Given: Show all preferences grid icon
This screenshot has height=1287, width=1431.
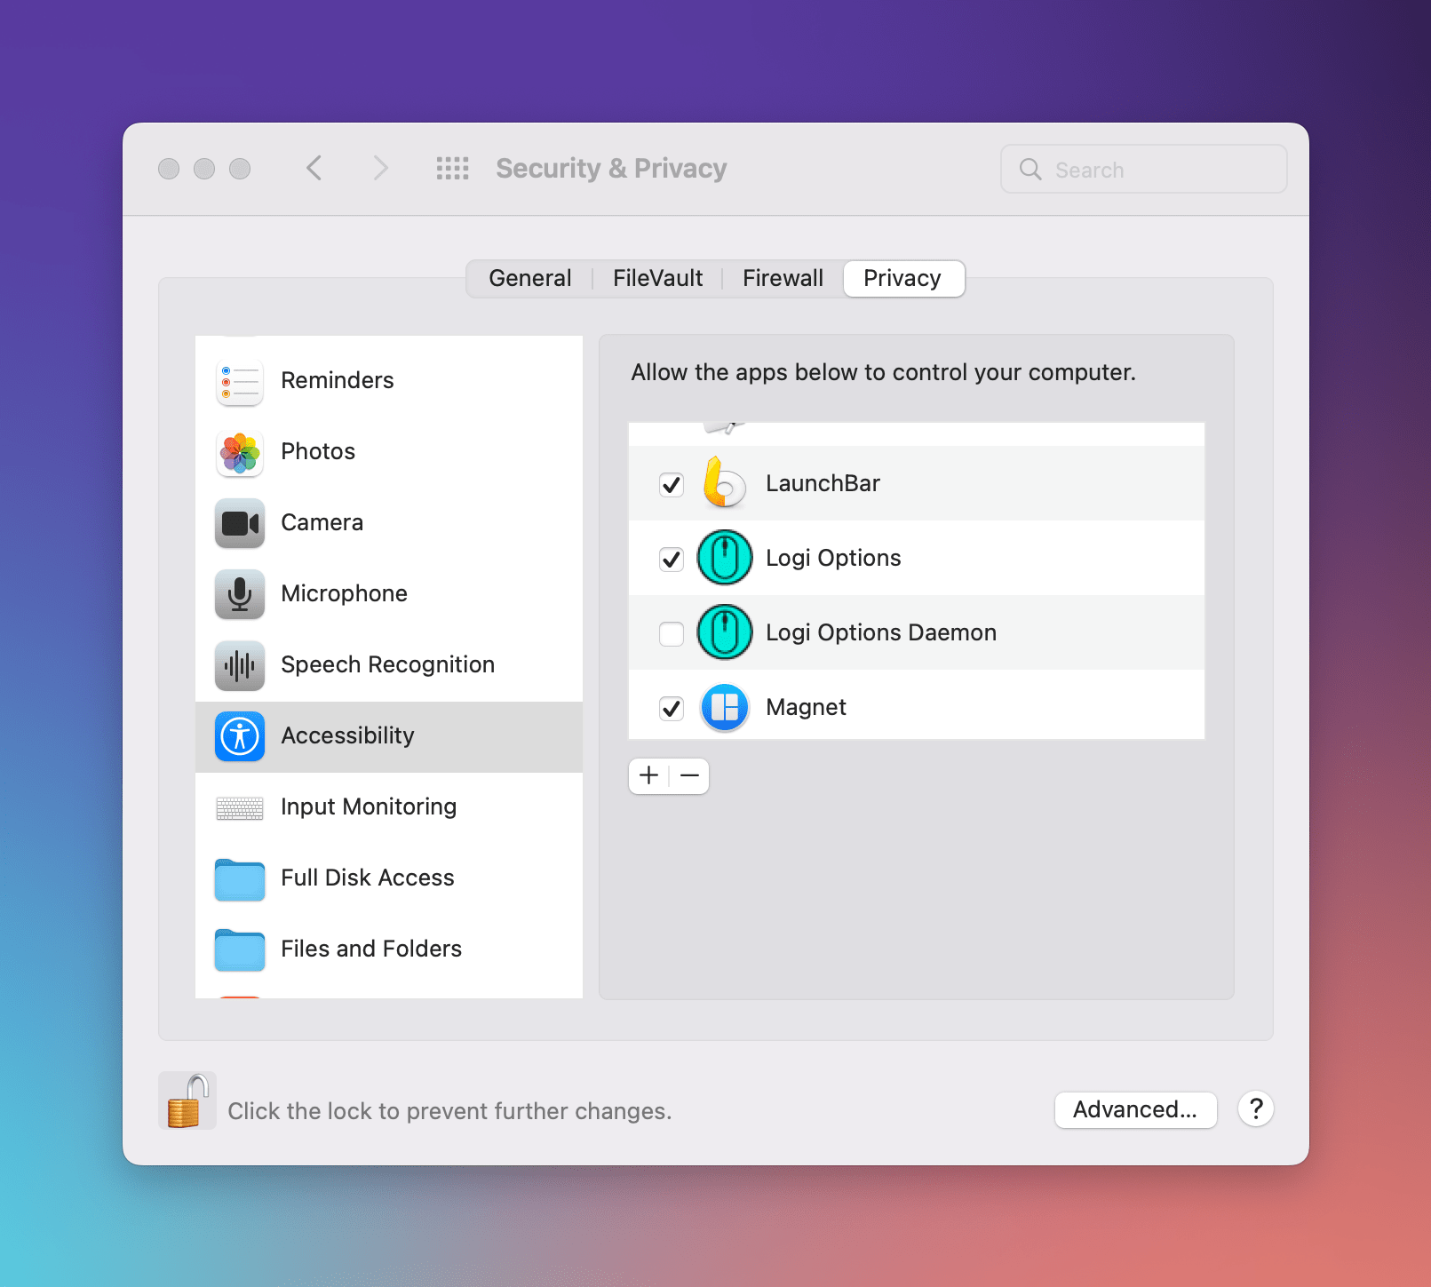Looking at the screenshot, I should click(x=452, y=168).
